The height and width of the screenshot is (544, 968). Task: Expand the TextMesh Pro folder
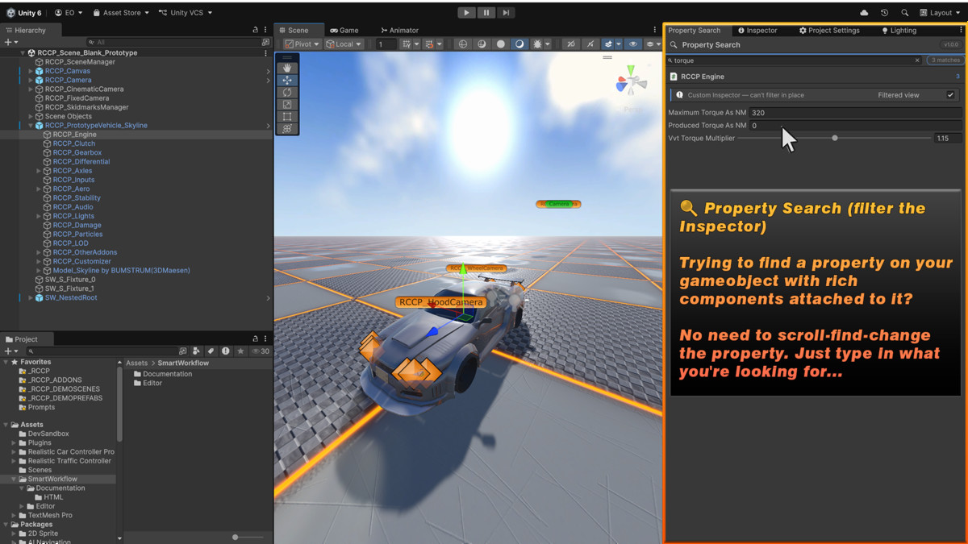14,516
